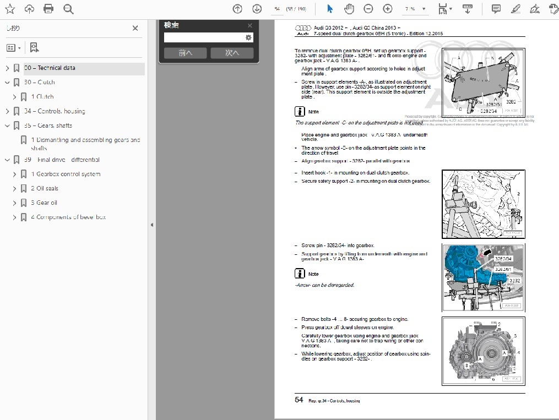The image size is (559, 420).
Task: Open search settings gear icon
Action: [x=248, y=38]
